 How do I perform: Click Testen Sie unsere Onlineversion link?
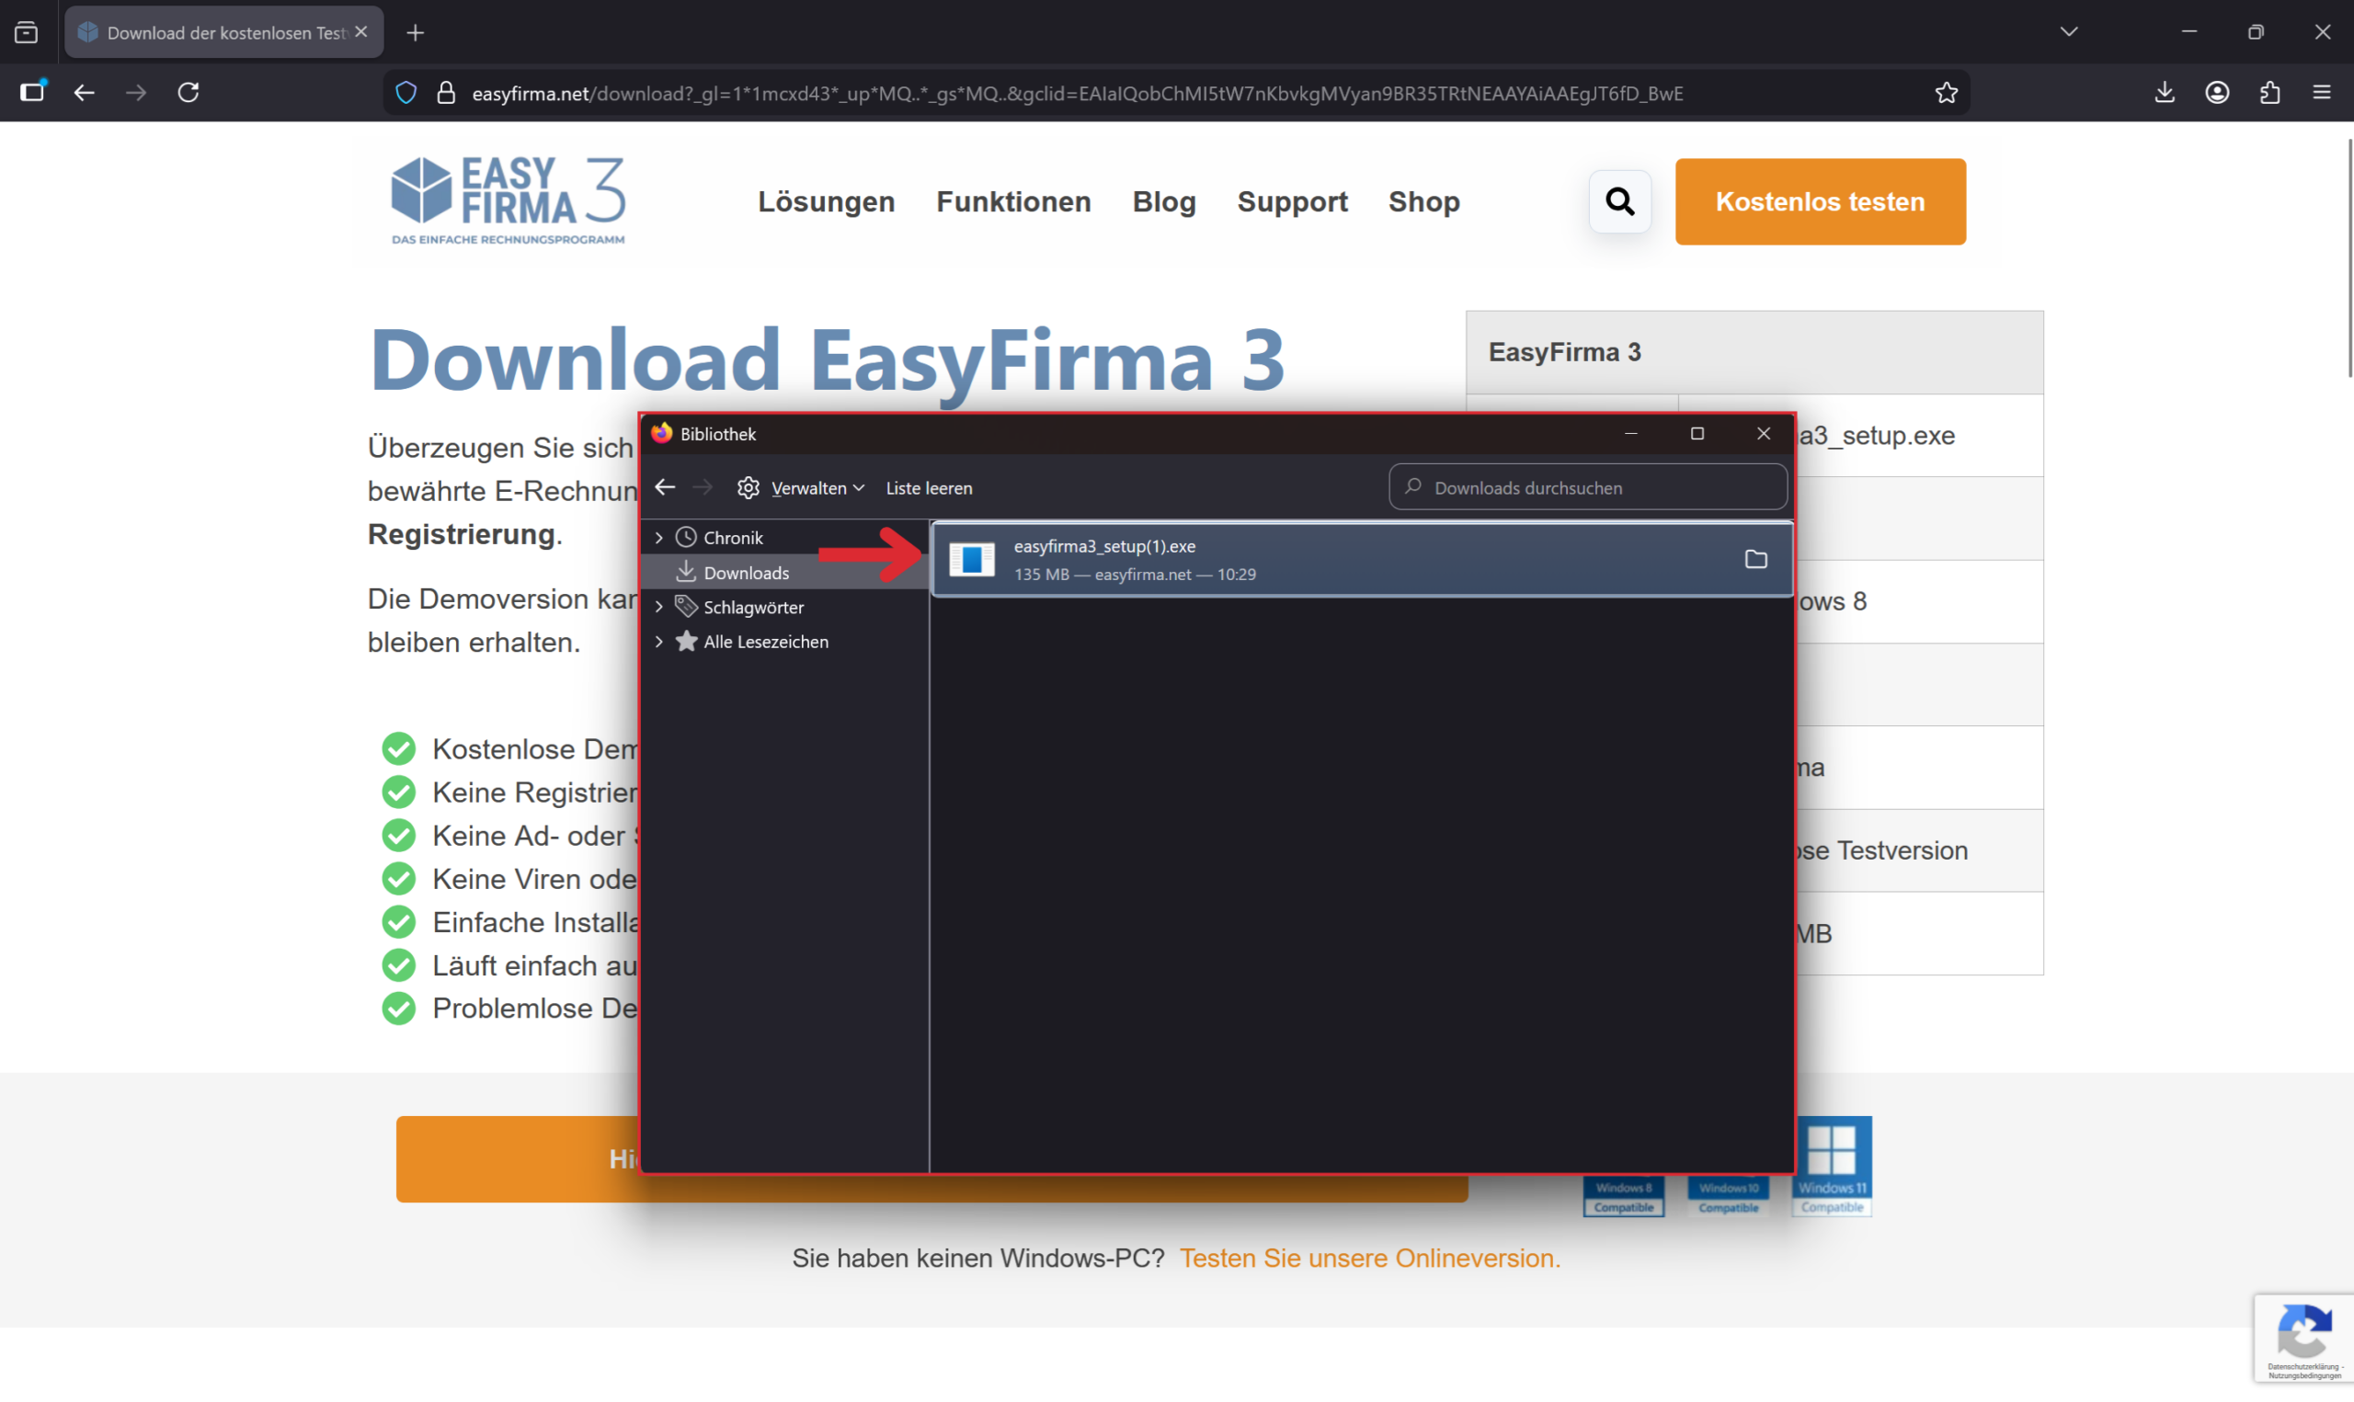pyautogui.click(x=1369, y=1258)
